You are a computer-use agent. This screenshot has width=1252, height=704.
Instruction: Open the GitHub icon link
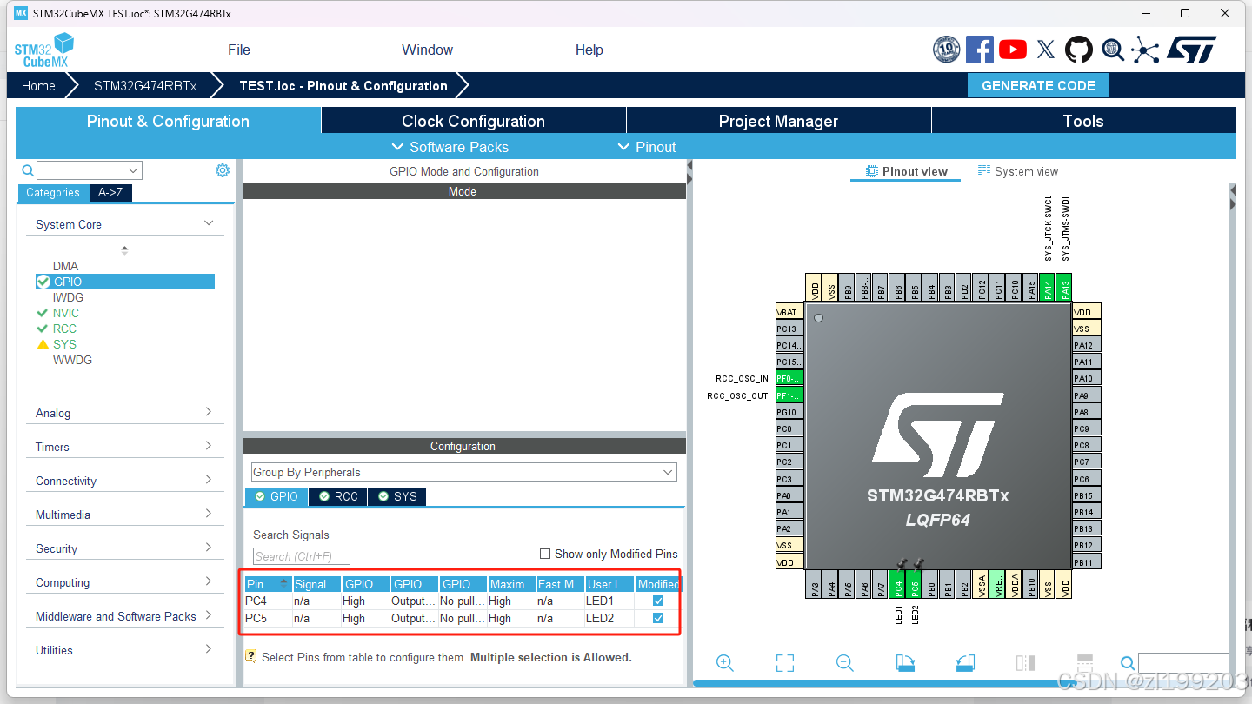pos(1079,50)
